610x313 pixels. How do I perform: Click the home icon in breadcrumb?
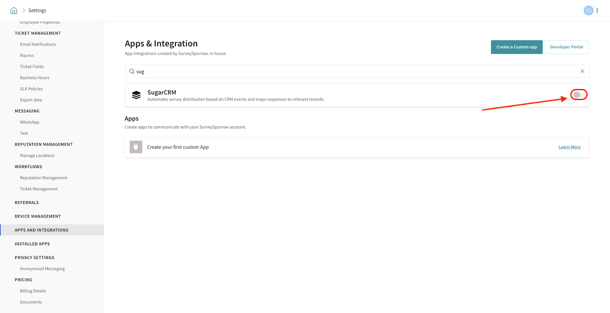(x=14, y=11)
